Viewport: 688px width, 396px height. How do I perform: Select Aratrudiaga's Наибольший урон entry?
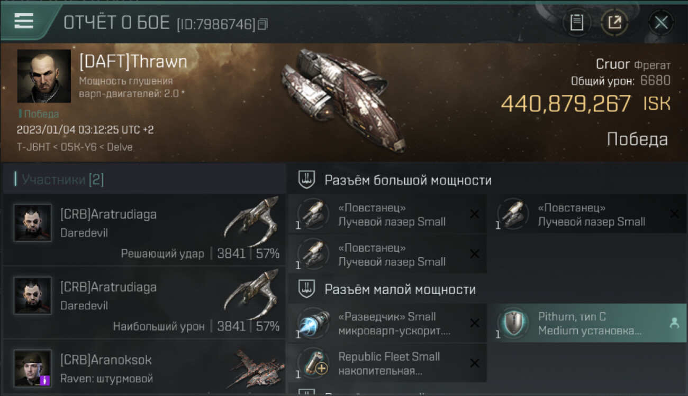pyautogui.click(x=144, y=303)
